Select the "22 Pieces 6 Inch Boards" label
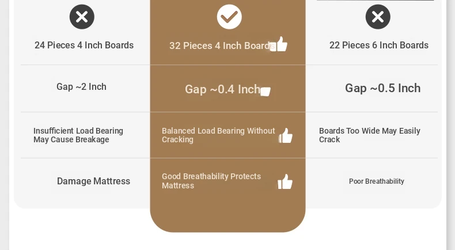This screenshot has height=250, width=455. [x=379, y=46]
